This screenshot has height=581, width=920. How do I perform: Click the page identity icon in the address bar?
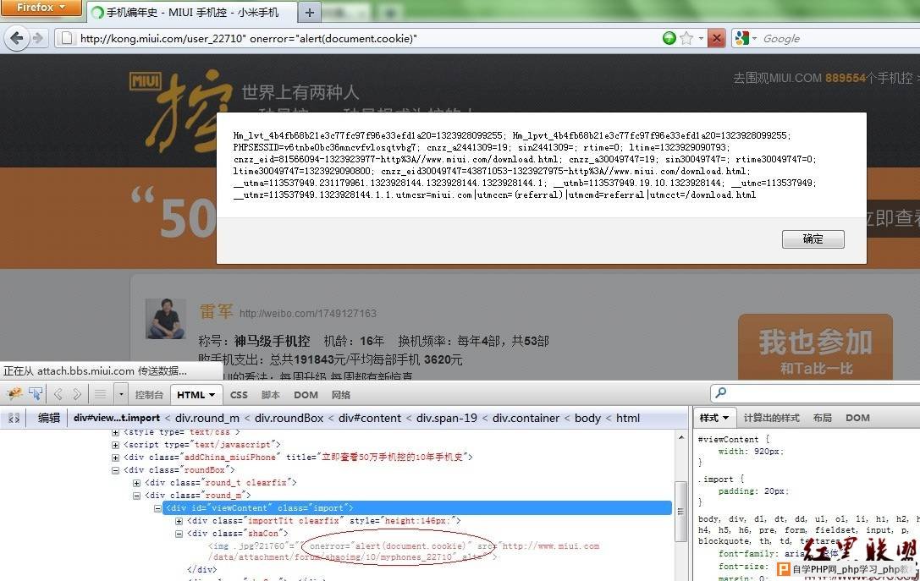67,38
